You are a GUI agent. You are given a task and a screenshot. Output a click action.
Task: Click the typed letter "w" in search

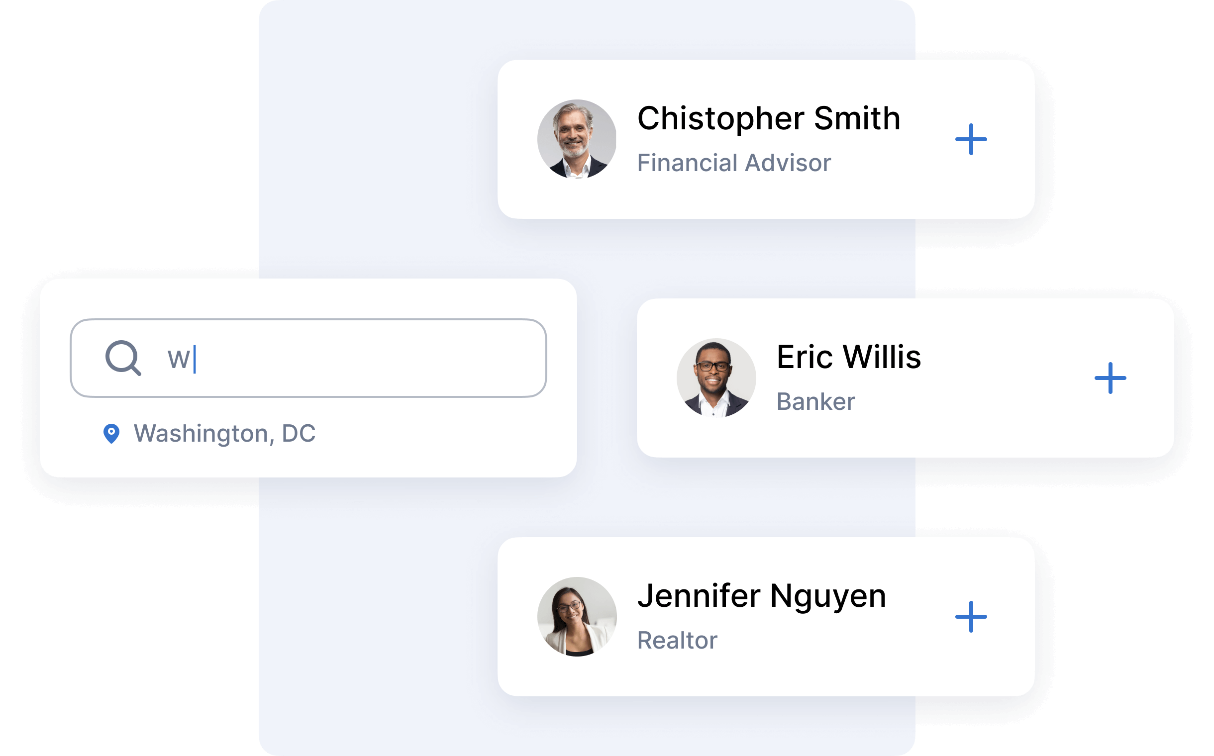179,359
